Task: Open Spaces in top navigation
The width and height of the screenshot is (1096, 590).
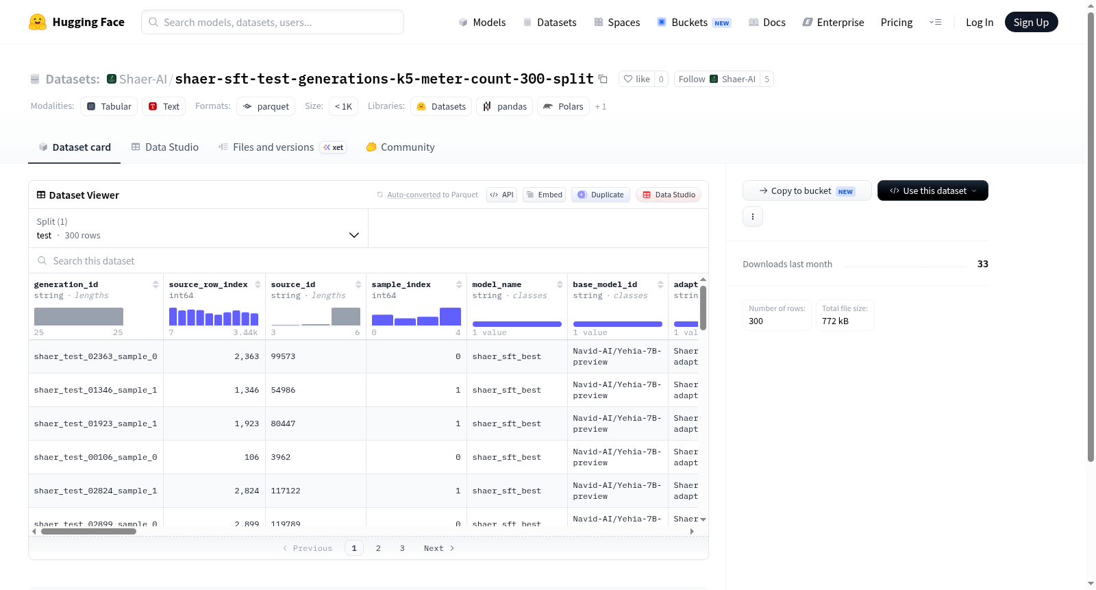Action: click(616, 22)
